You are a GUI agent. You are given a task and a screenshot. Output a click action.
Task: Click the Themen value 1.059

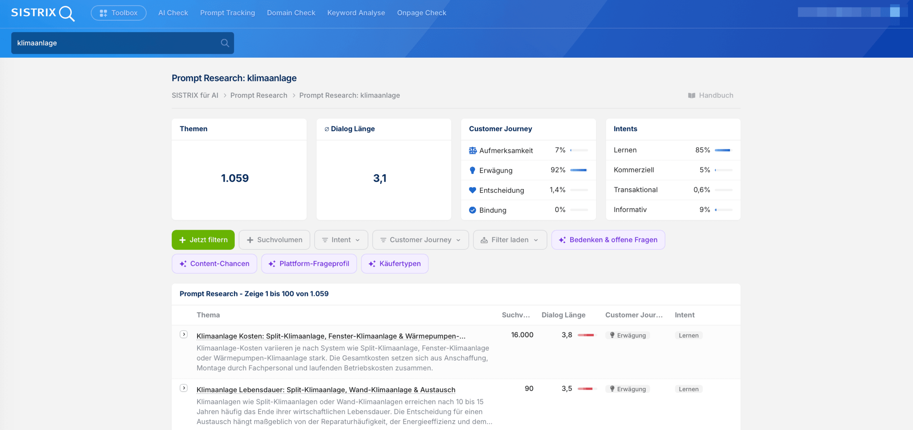[x=235, y=178]
